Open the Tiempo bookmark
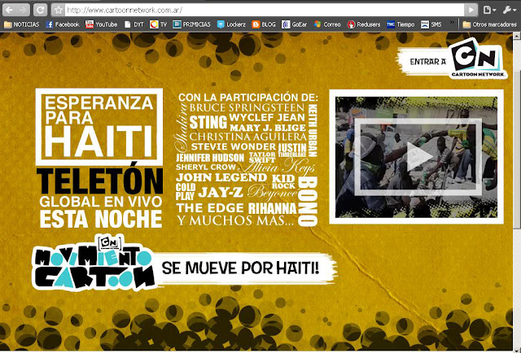 coord(400,25)
